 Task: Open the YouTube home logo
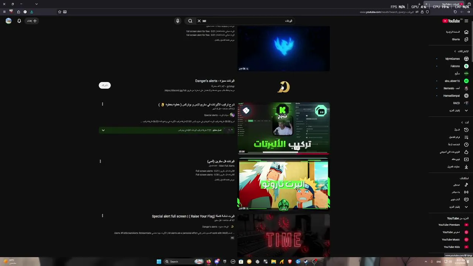click(451, 21)
